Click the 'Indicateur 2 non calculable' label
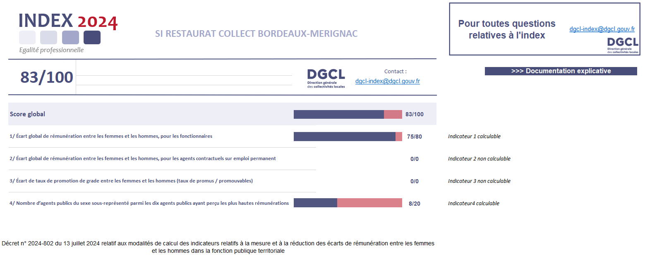645x271 pixels. (x=479, y=159)
